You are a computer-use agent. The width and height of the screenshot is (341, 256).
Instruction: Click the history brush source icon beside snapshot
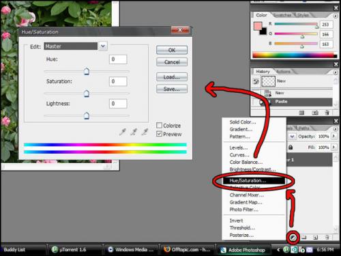[256, 81]
